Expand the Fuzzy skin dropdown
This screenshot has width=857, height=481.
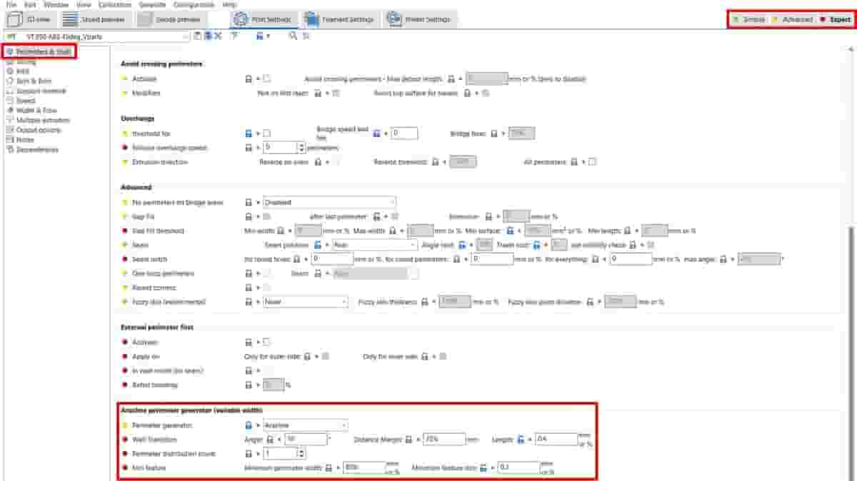coord(305,302)
